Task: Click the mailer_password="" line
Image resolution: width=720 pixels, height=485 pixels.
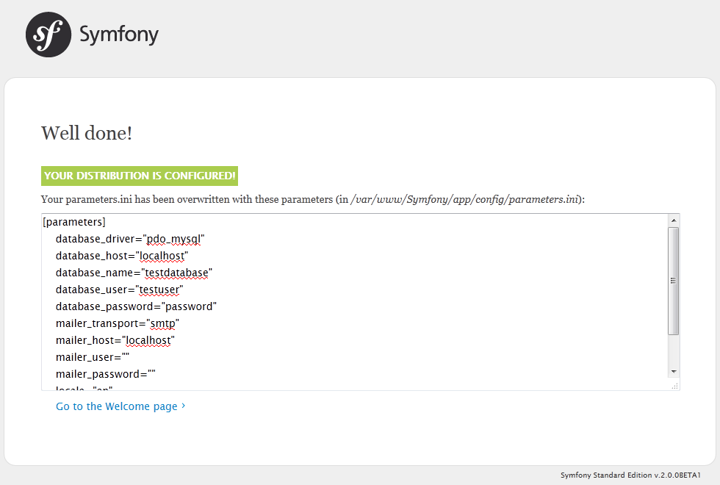Action: 106,374
